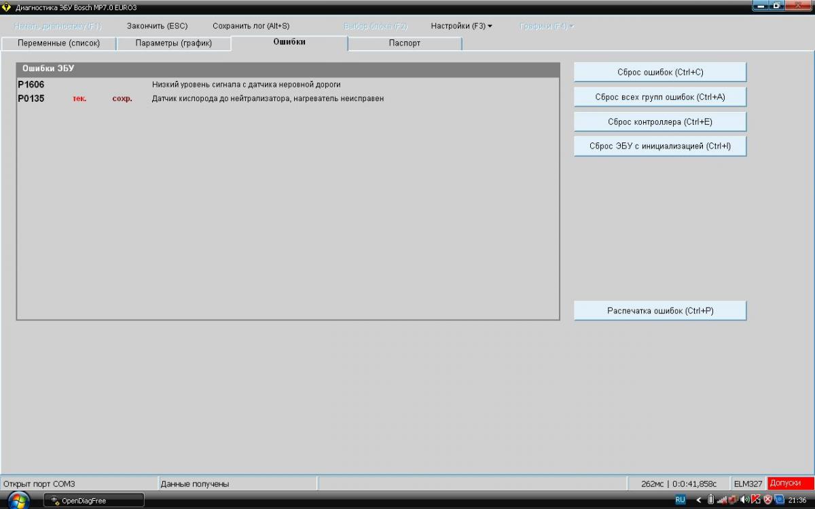Select the Ошибки tab
Viewport: 815px width, 509px height.
click(x=289, y=42)
